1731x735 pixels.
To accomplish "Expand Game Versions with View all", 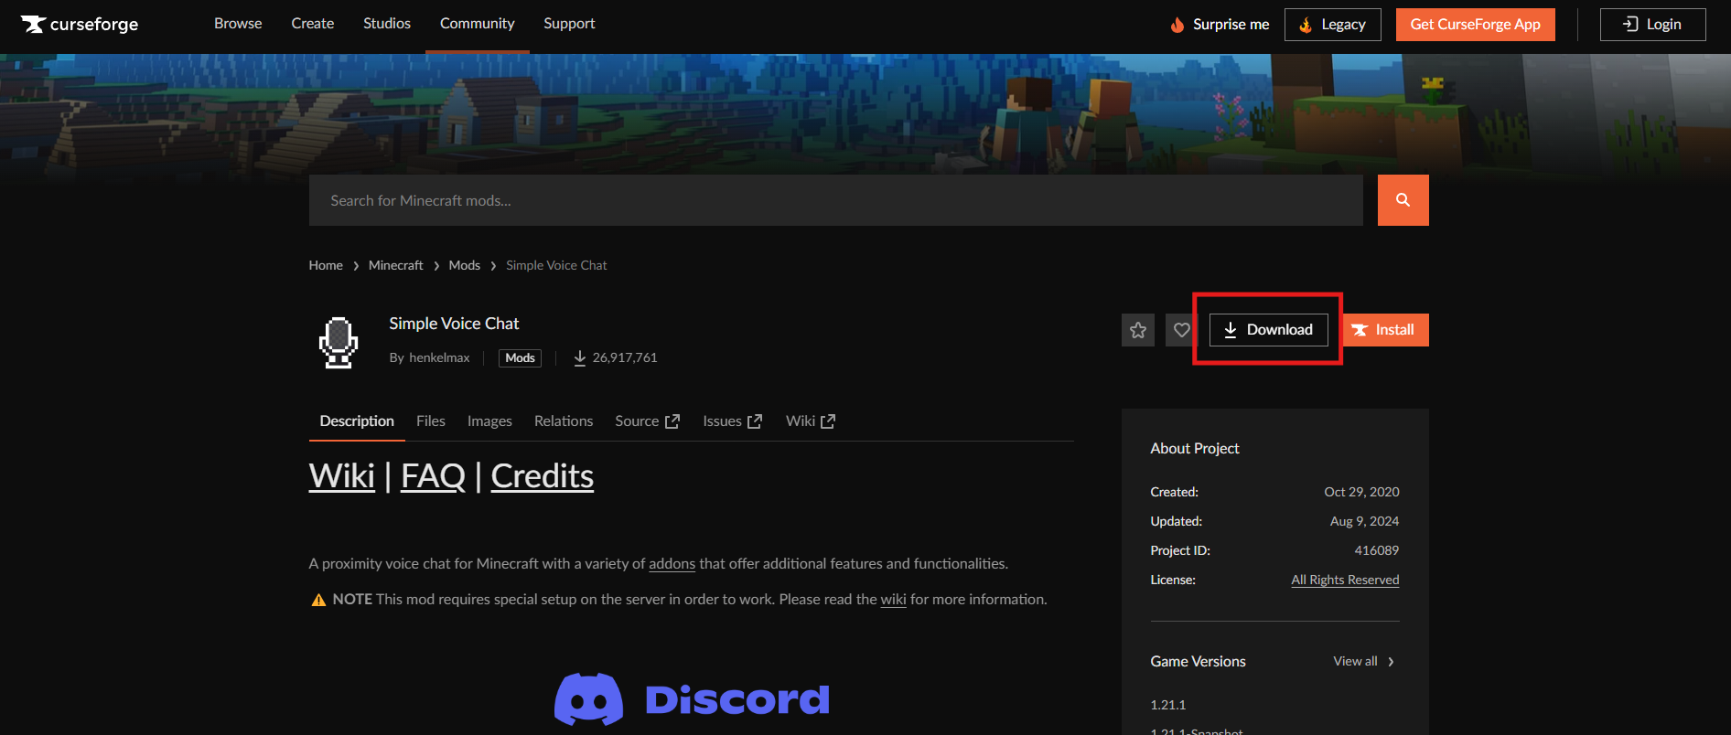I will tap(1363, 661).
